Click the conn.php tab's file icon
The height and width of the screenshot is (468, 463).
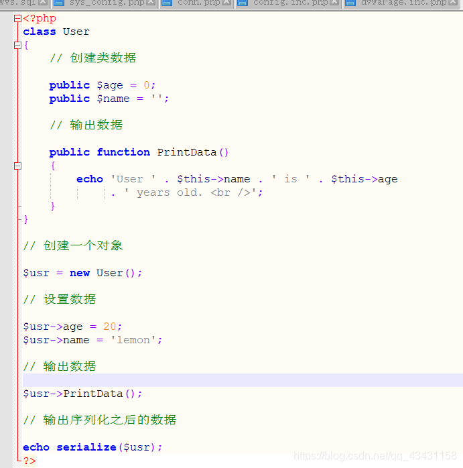click(167, 3)
